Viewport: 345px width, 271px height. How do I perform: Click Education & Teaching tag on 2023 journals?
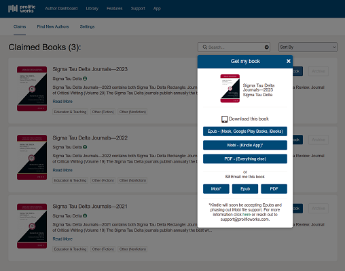pos(70,112)
